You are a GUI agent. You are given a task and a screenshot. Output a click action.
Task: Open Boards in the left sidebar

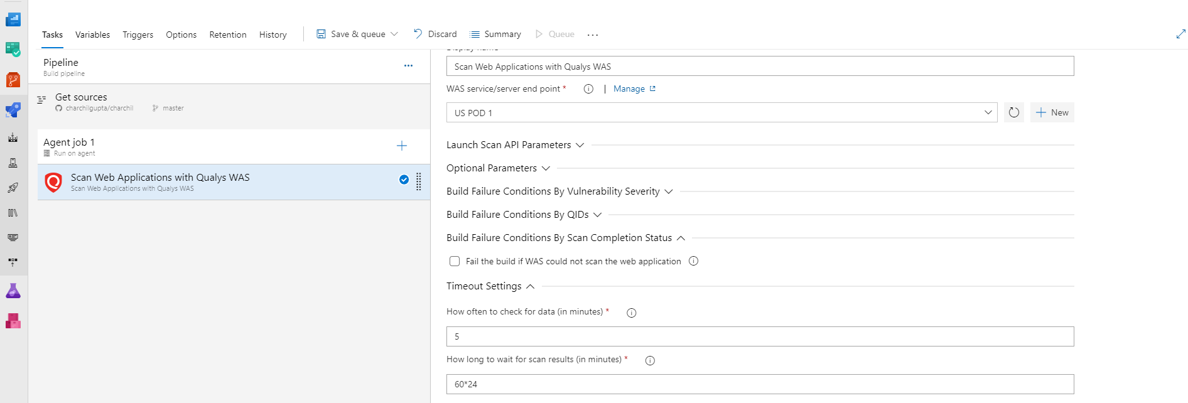[x=13, y=49]
